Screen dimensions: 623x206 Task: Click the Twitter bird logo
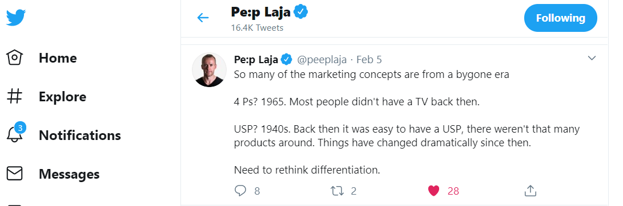pos(16,18)
